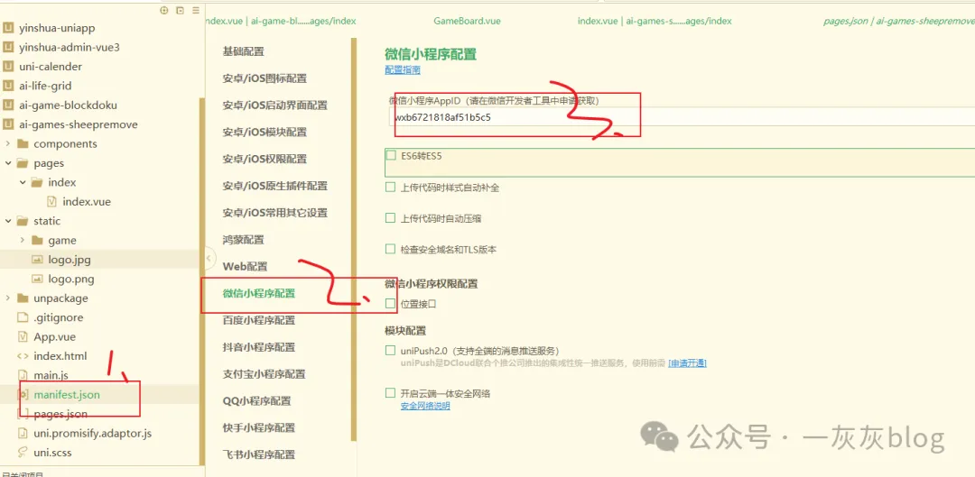This screenshot has height=477, width=975.
Task: Click the collapse-all icon in project panel header
Action: pos(180,10)
